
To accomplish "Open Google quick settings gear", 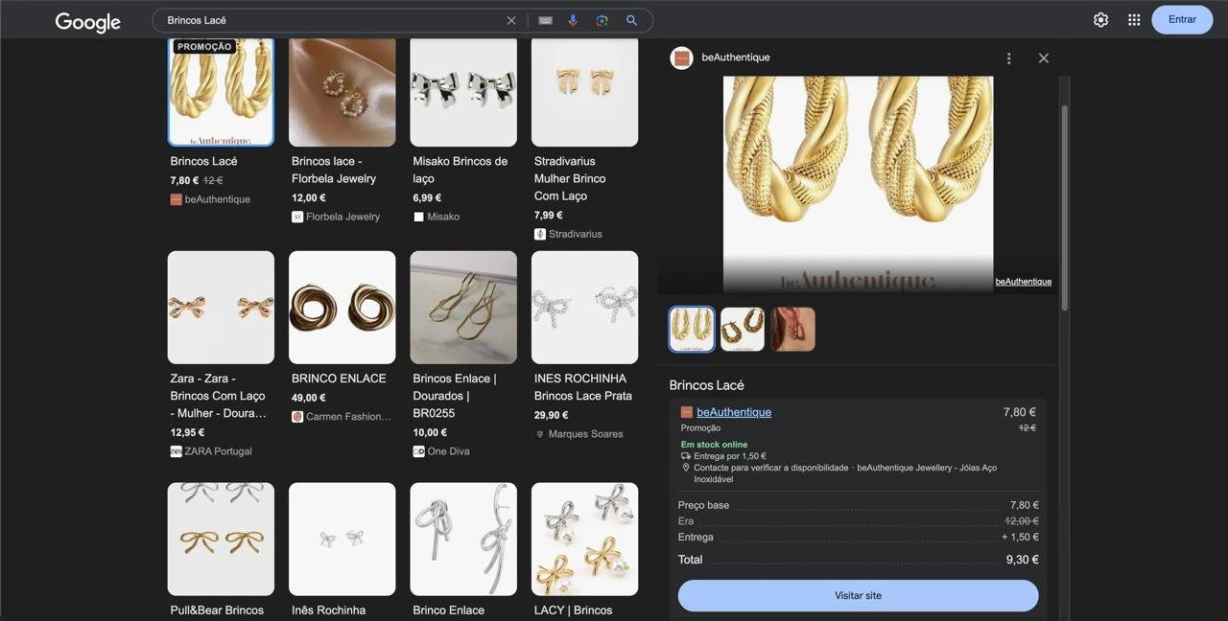I will (x=1100, y=20).
